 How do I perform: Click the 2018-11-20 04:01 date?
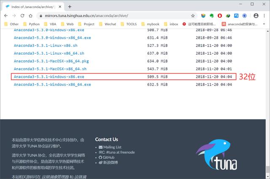(214, 69)
